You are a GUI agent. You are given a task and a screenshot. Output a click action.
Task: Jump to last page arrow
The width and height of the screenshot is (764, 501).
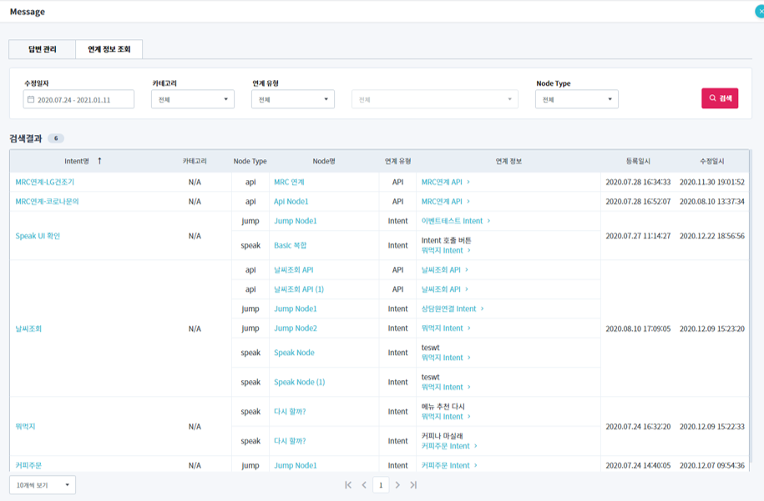point(413,485)
